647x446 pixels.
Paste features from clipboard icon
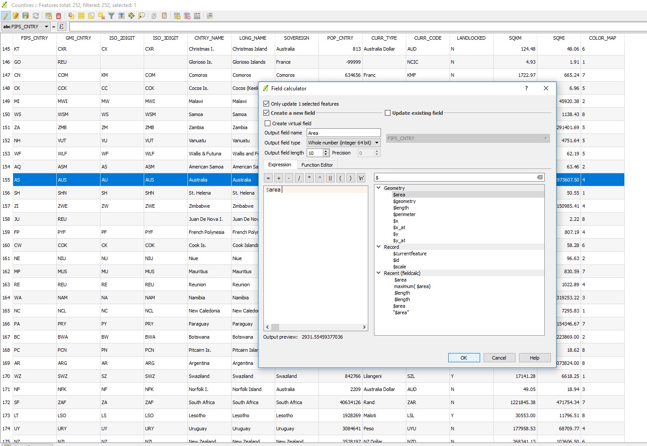164,16
